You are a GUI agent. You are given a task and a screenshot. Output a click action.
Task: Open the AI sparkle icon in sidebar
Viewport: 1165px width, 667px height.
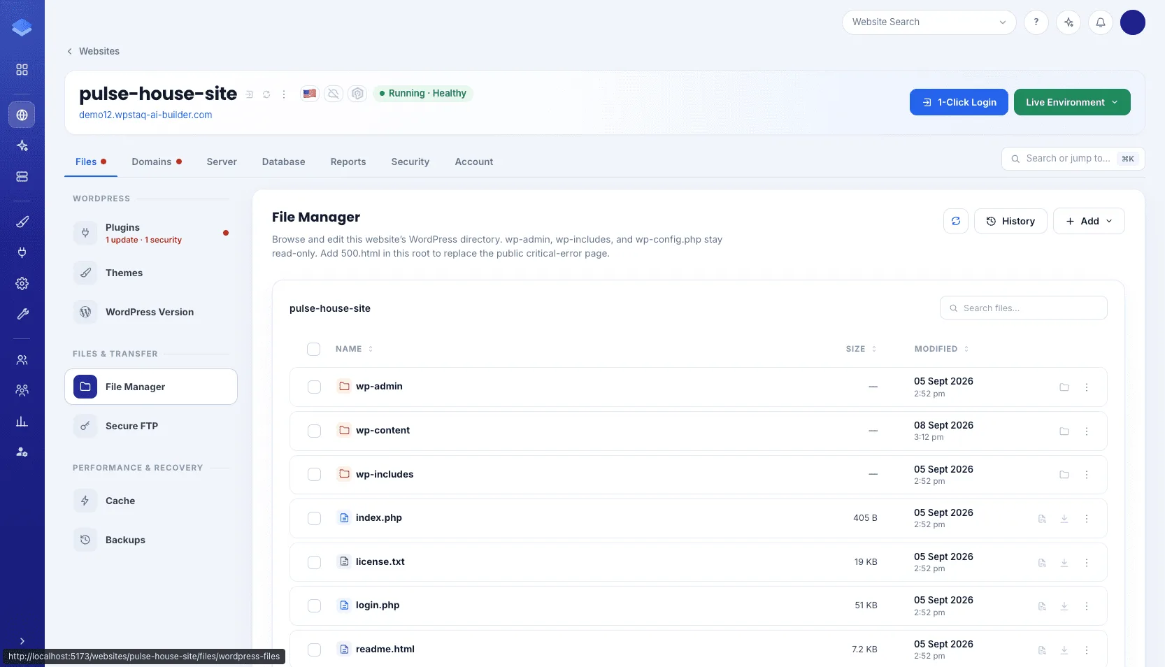(x=22, y=145)
